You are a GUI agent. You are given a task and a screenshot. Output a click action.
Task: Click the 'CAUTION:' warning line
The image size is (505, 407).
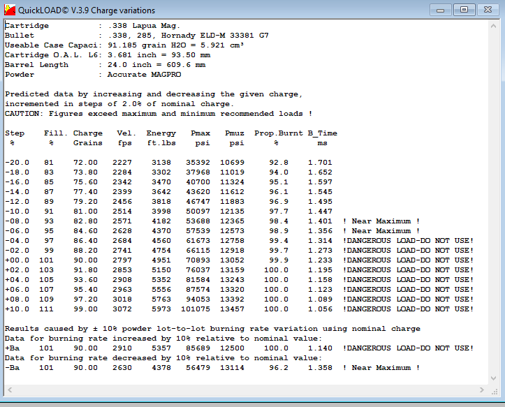coord(159,114)
